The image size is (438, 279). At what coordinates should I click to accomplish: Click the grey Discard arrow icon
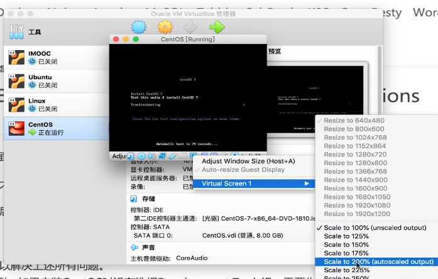point(190,27)
